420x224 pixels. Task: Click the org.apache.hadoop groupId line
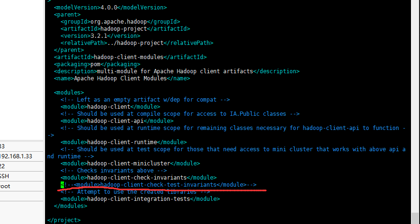120,22
